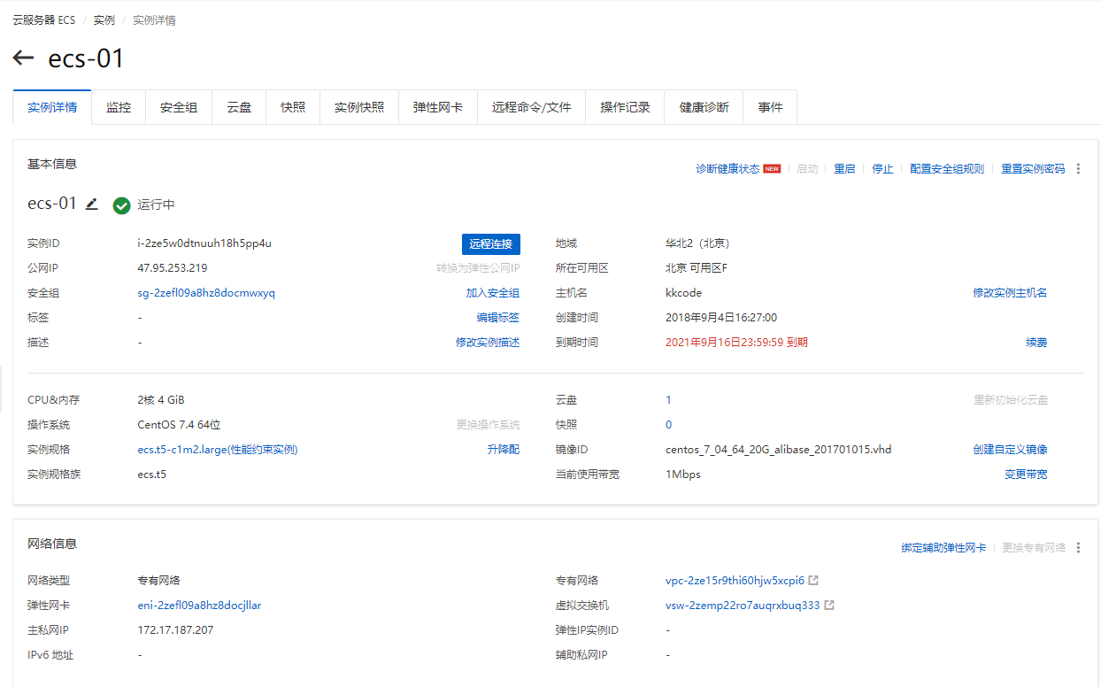Click 更换专有网络 link
1101x687 pixels.
click(x=1034, y=548)
